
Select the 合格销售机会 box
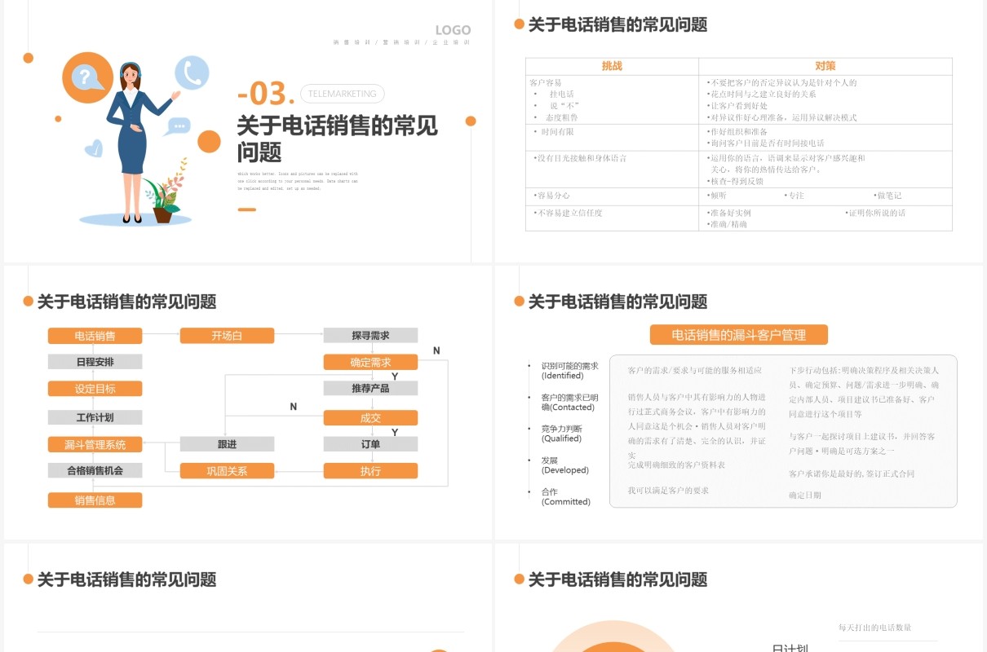[95, 470]
